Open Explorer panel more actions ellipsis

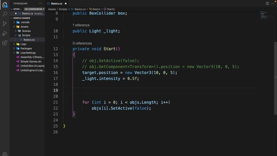click(40, 3)
